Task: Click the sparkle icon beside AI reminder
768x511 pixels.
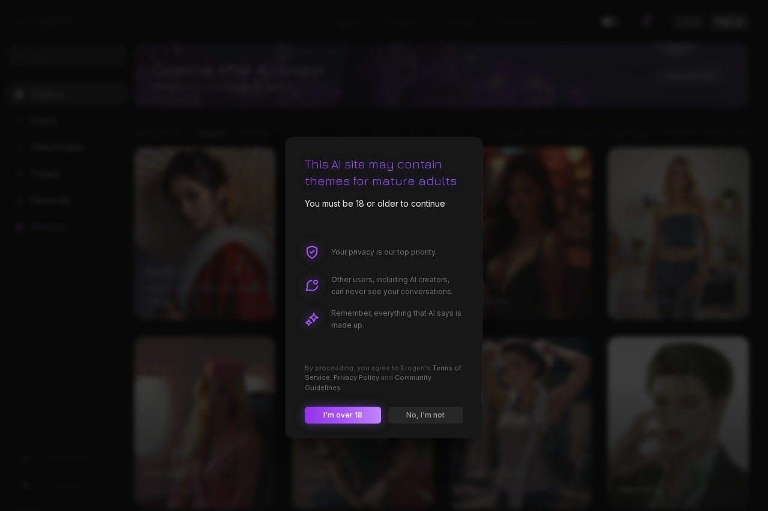Action: [x=312, y=319]
